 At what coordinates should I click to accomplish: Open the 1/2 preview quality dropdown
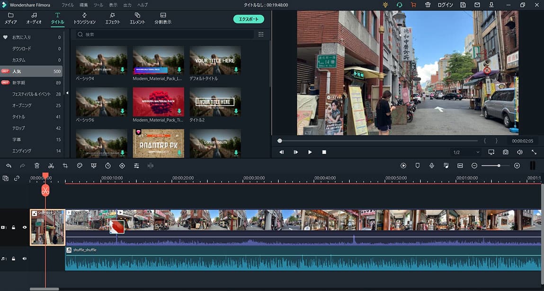(x=466, y=152)
